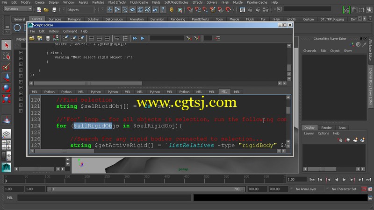Select the Scale tool cube icon
The height and width of the screenshot is (210, 374).
7,99
